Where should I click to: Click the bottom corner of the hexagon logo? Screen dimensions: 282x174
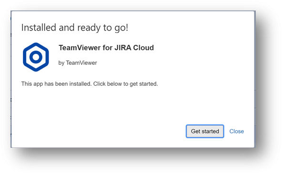36,70
